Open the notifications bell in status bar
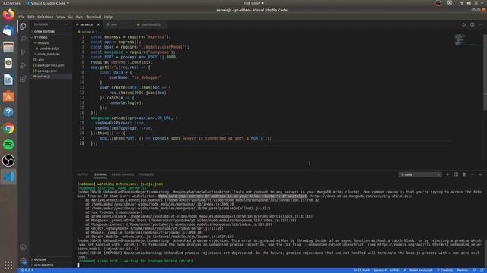 (482, 271)
